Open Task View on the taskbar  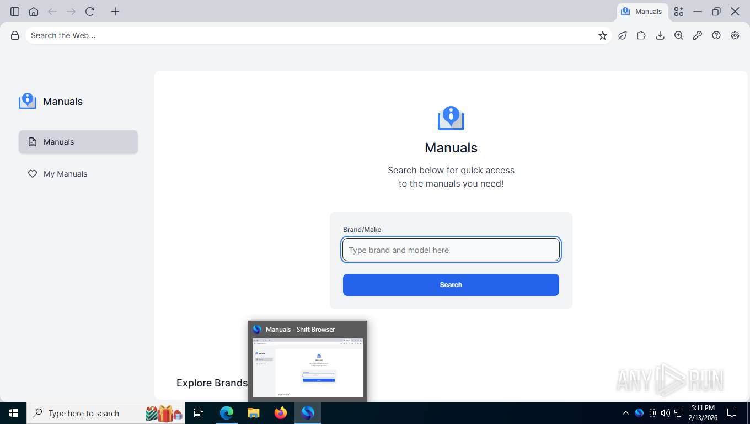click(x=199, y=413)
